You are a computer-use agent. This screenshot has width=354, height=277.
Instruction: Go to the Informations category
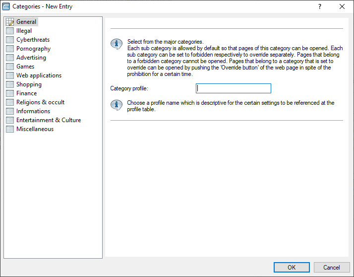coord(33,111)
